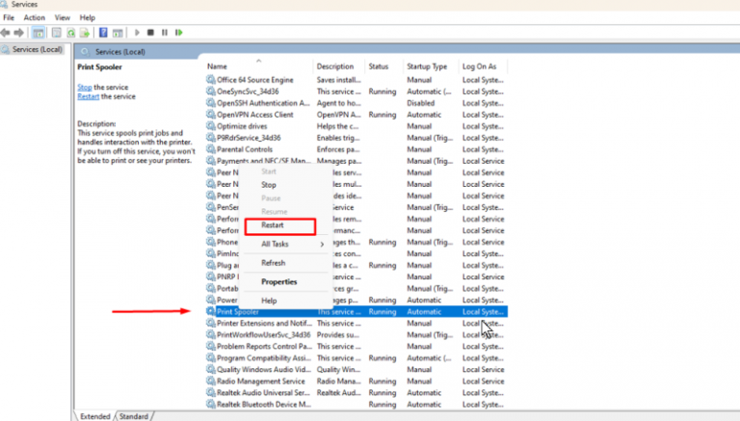Click the Stop the service link
This screenshot has width=740, height=421.
pos(85,88)
